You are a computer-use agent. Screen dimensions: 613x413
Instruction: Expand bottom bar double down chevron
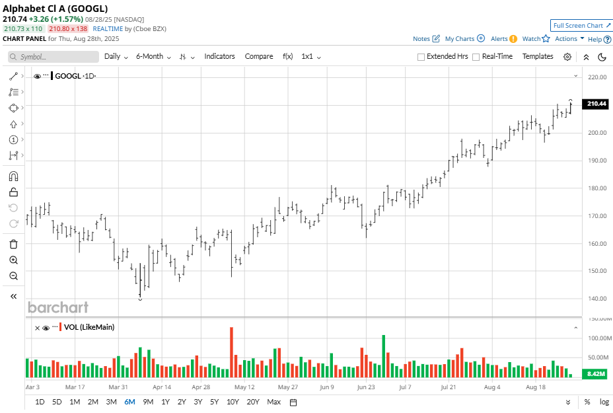click(x=568, y=402)
